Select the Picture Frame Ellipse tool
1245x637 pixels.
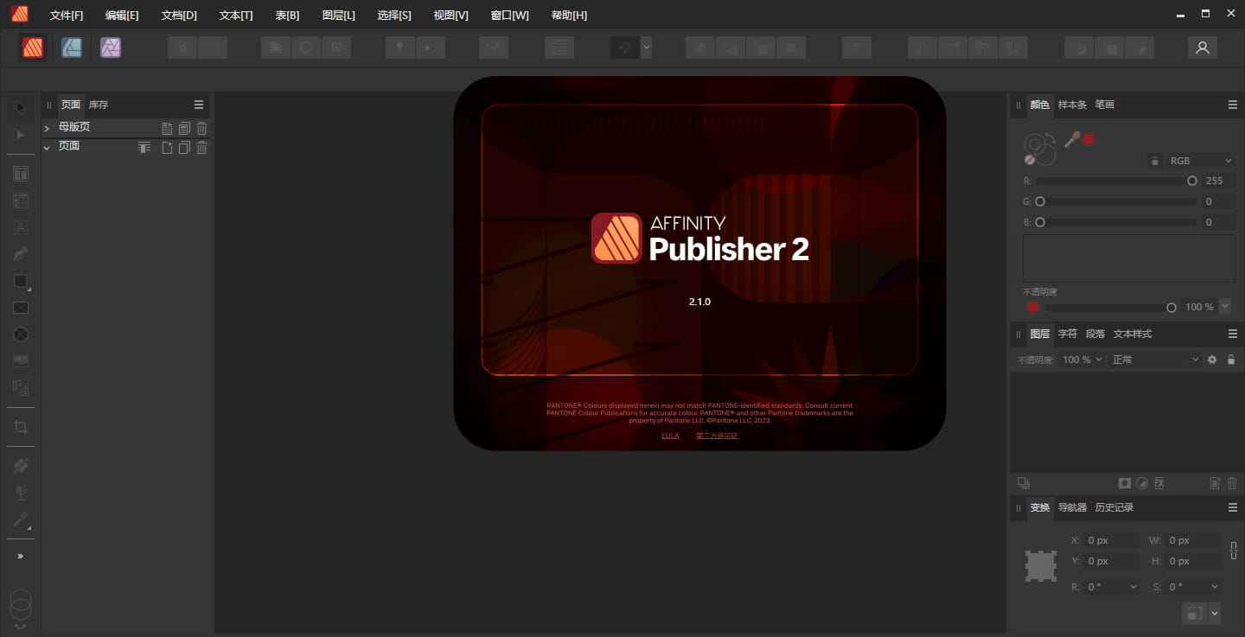pos(21,334)
